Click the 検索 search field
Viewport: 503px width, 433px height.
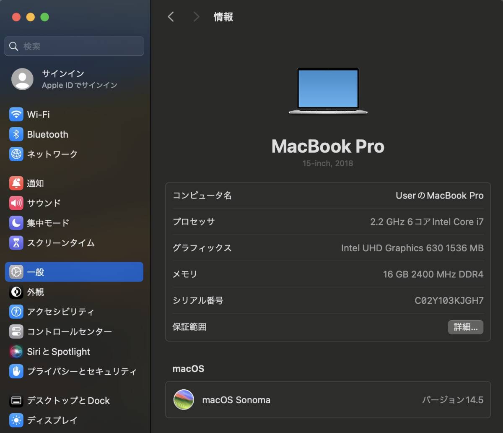point(74,46)
